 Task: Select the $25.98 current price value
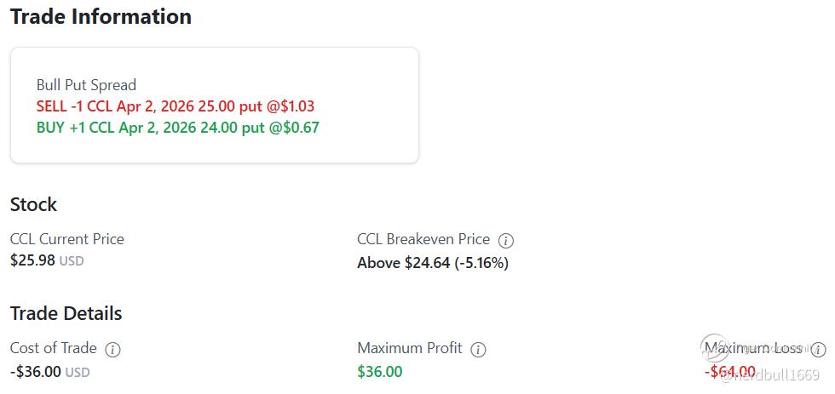click(32, 260)
